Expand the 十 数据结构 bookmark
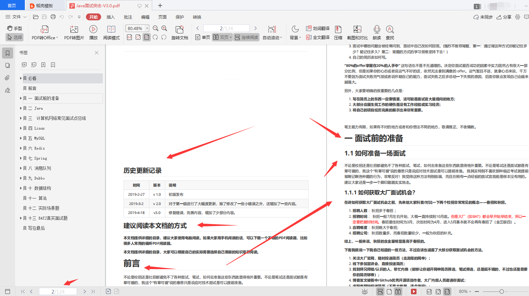Image resolution: width=529 pixels, height=296 pixels. tap(21, 188)
